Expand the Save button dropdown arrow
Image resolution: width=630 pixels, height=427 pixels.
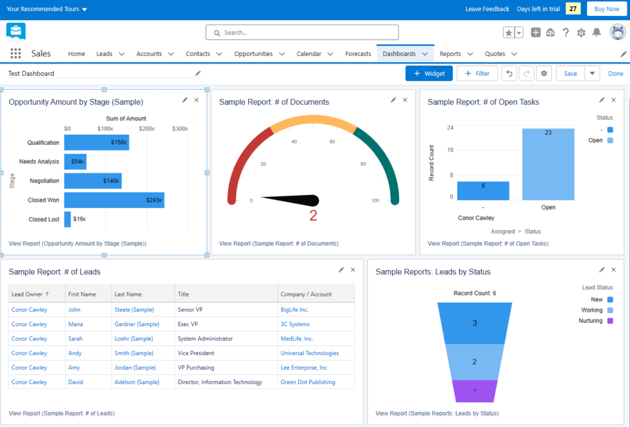click(x=592, y=73)
